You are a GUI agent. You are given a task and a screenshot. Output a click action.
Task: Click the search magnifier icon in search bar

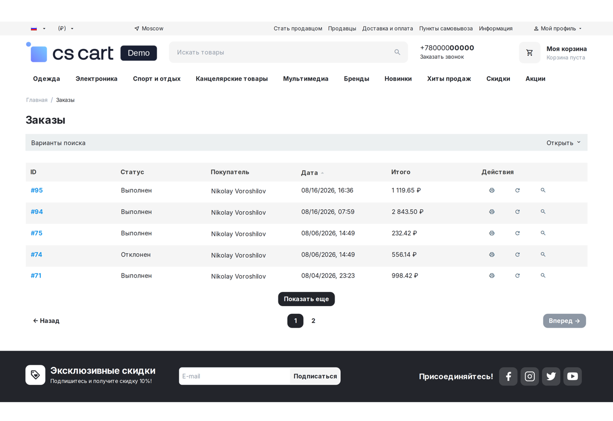click(x=397, y=52)
